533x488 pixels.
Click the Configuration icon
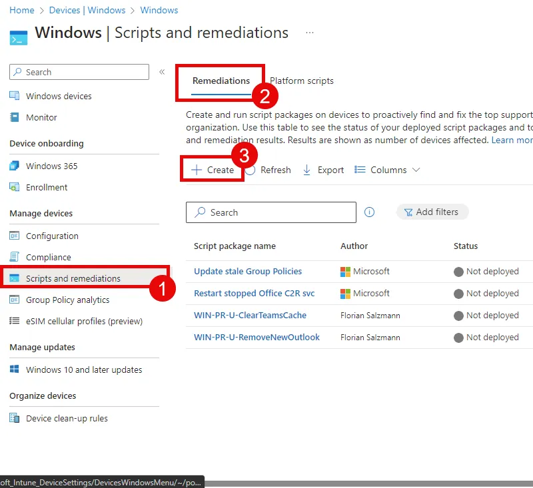[x=14, y=236]
